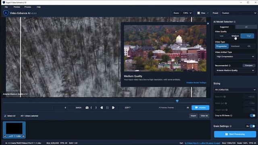Click the Clear All button
This screenshot has width=258, height=145.
tap(204, 116)
